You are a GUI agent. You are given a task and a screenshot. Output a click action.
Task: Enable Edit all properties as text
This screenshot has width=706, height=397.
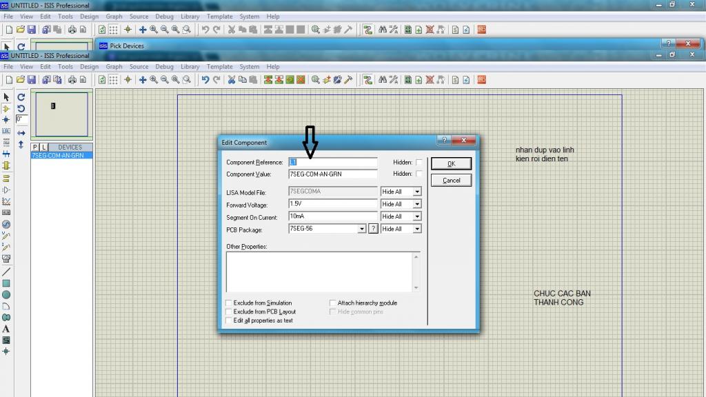229,320
